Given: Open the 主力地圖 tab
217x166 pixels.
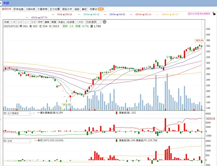Looking at the screenshot, I should click(55, 9).
